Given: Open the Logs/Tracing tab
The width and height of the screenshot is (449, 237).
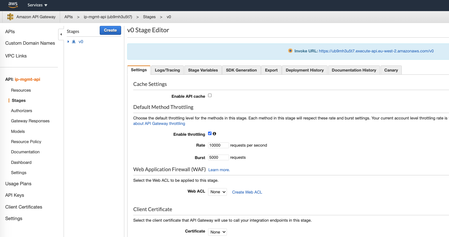Looking at the screenshot, I should pos(167,70).
